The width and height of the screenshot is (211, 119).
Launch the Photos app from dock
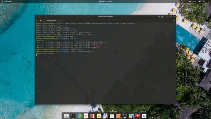[131, 116]
